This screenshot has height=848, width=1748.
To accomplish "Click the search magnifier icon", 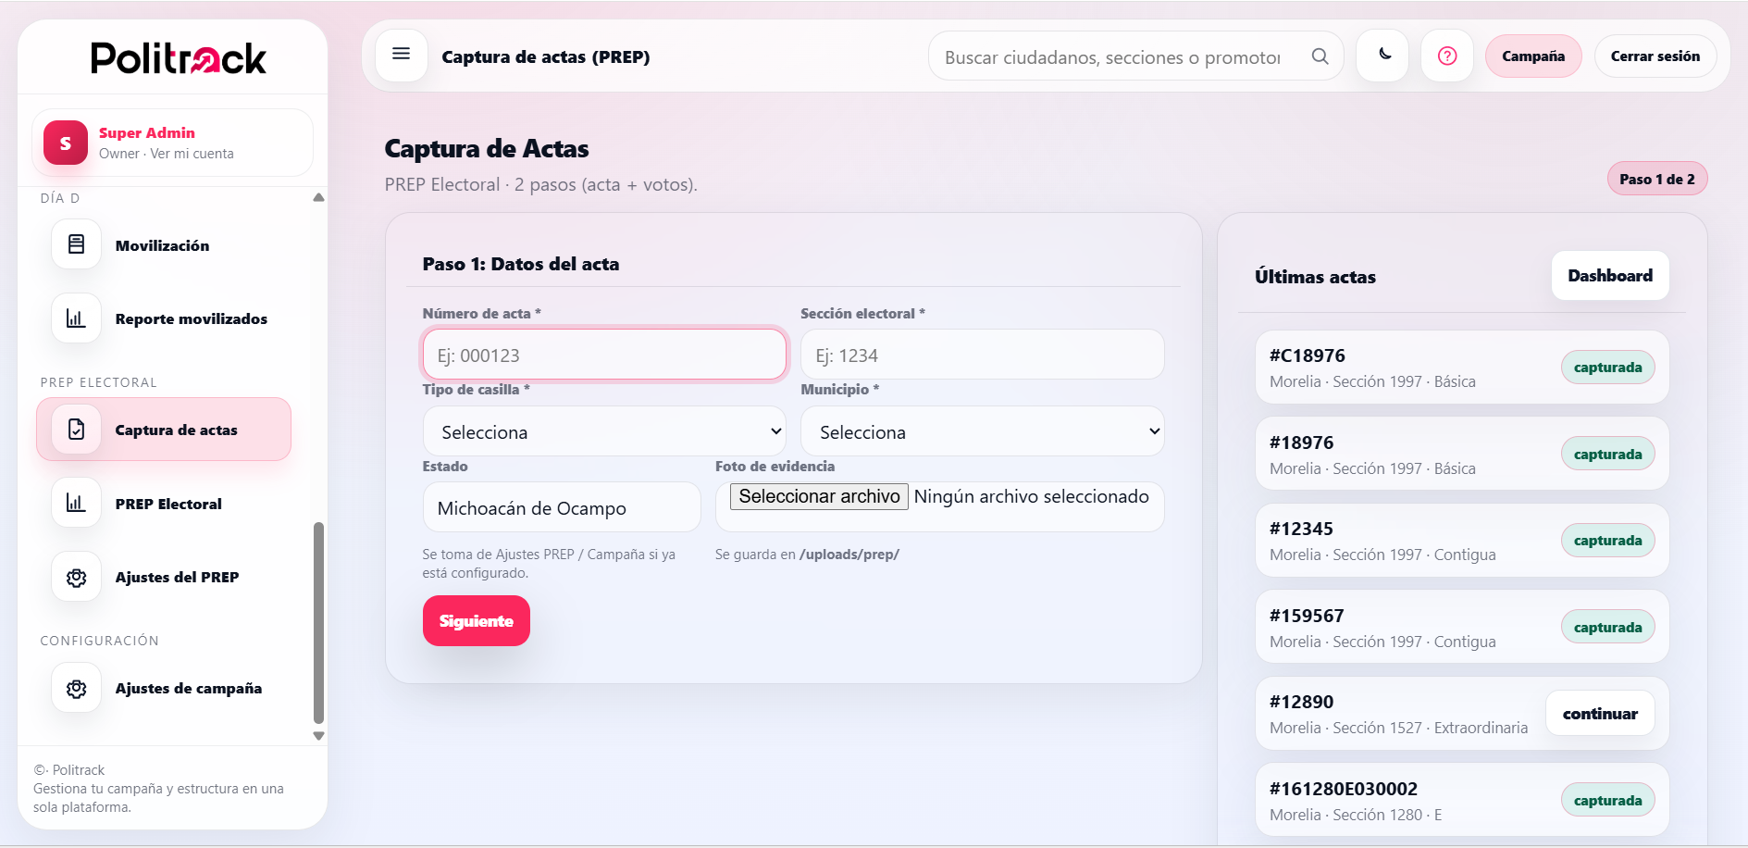I will 1320,56.
